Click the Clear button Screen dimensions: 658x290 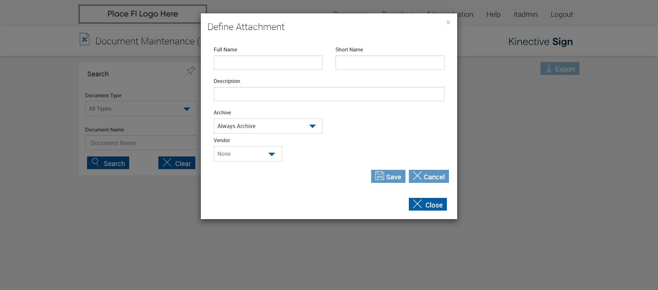[176, 163]
